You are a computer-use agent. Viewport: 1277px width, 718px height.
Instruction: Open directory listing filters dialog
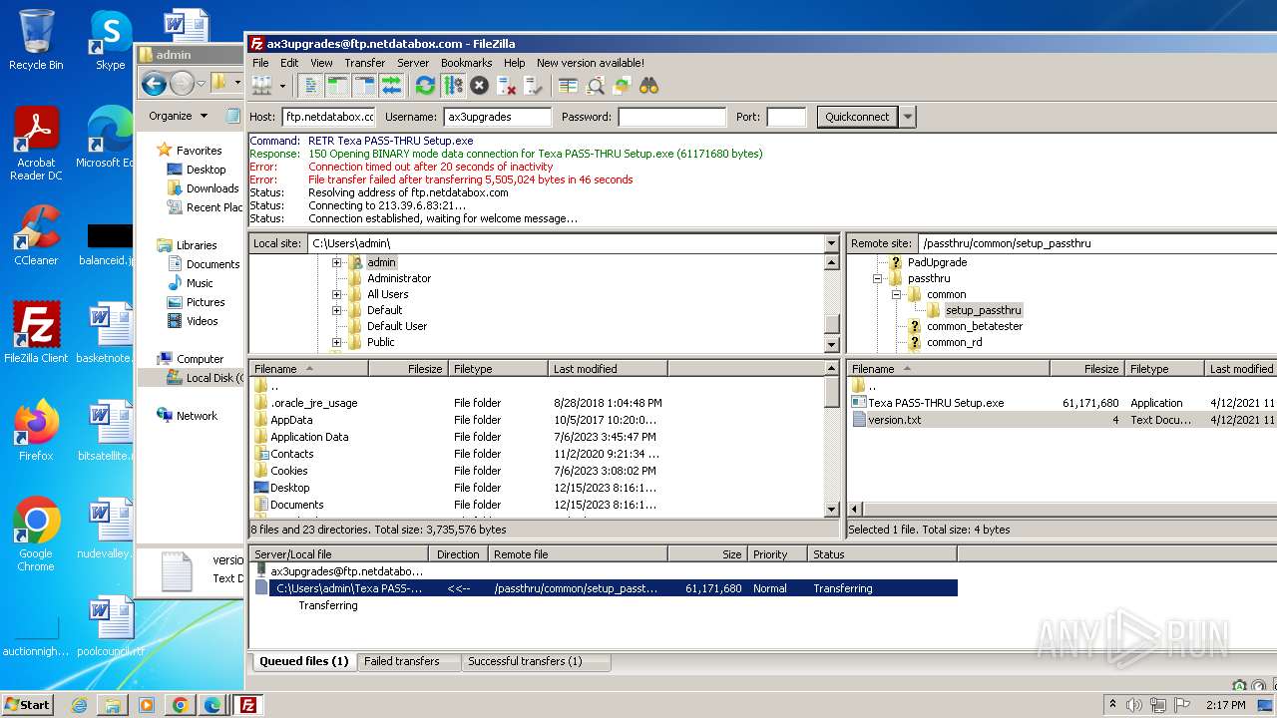click(568, 86)
